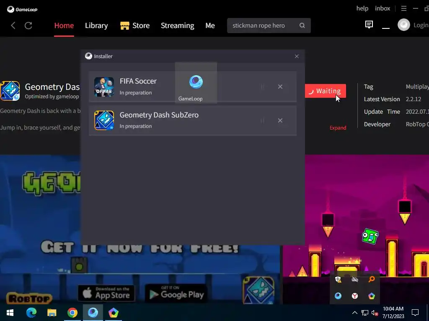Click the GameLoop taskbar icon
The height and width of the screenshot is (321, 429).
click(x=93, y=313)
